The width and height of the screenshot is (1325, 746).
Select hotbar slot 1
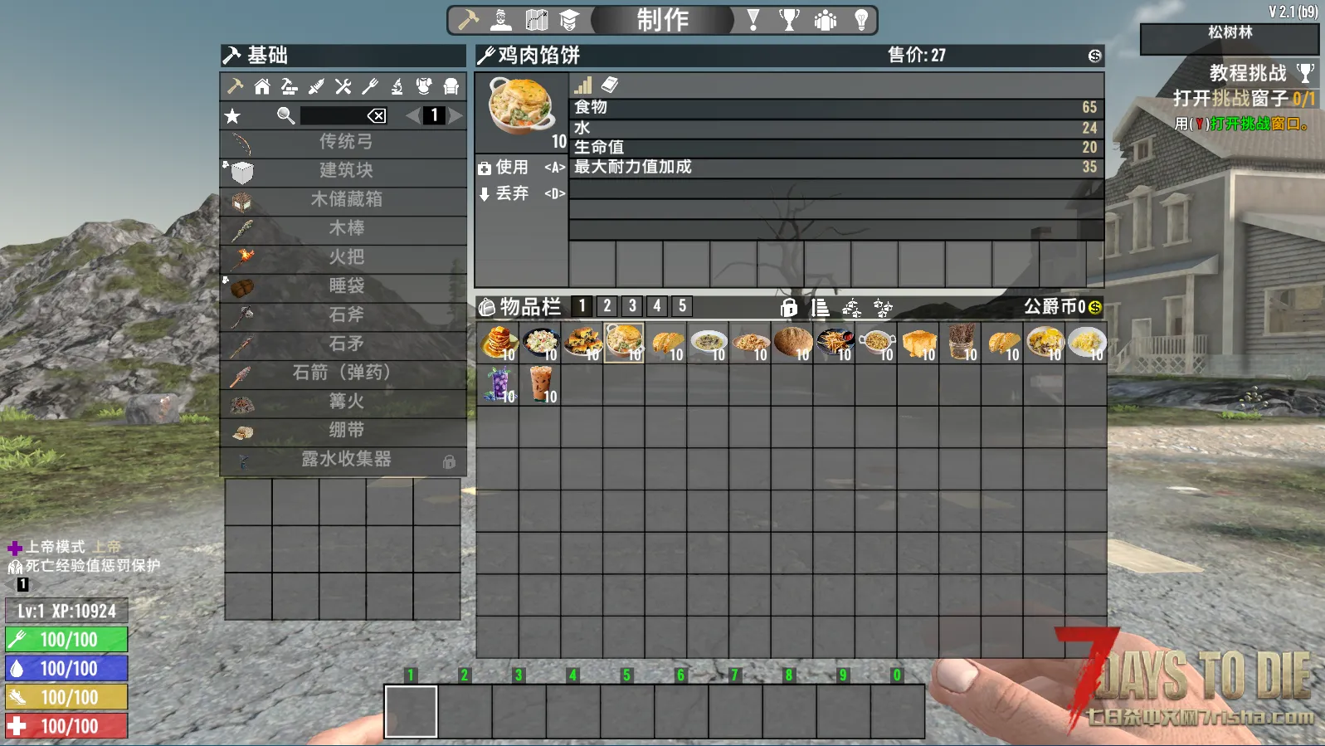coord(411,711)
